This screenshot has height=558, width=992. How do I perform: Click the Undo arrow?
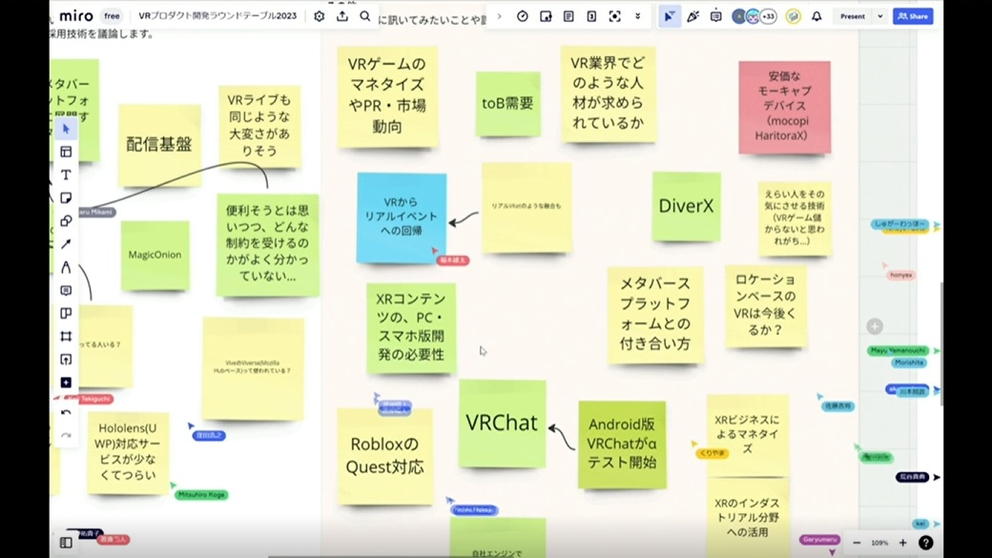coord(66,413)
